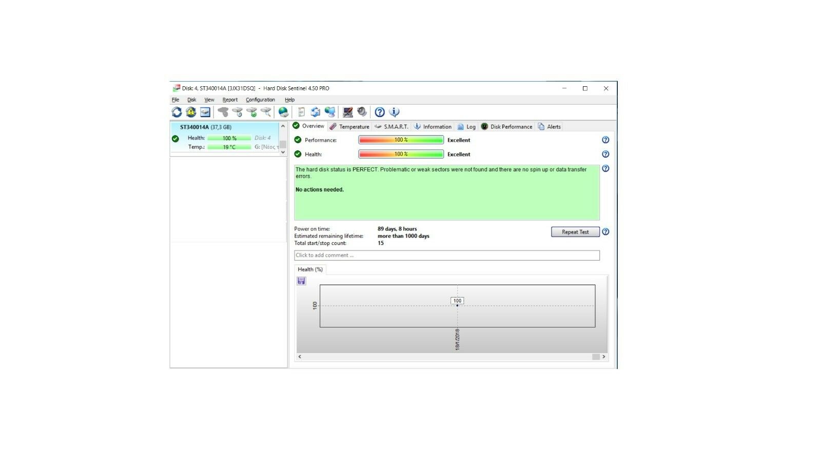Screen dimensions: 821x462
Task: Switch to the Log tab
Action: [x=466, y=126]
